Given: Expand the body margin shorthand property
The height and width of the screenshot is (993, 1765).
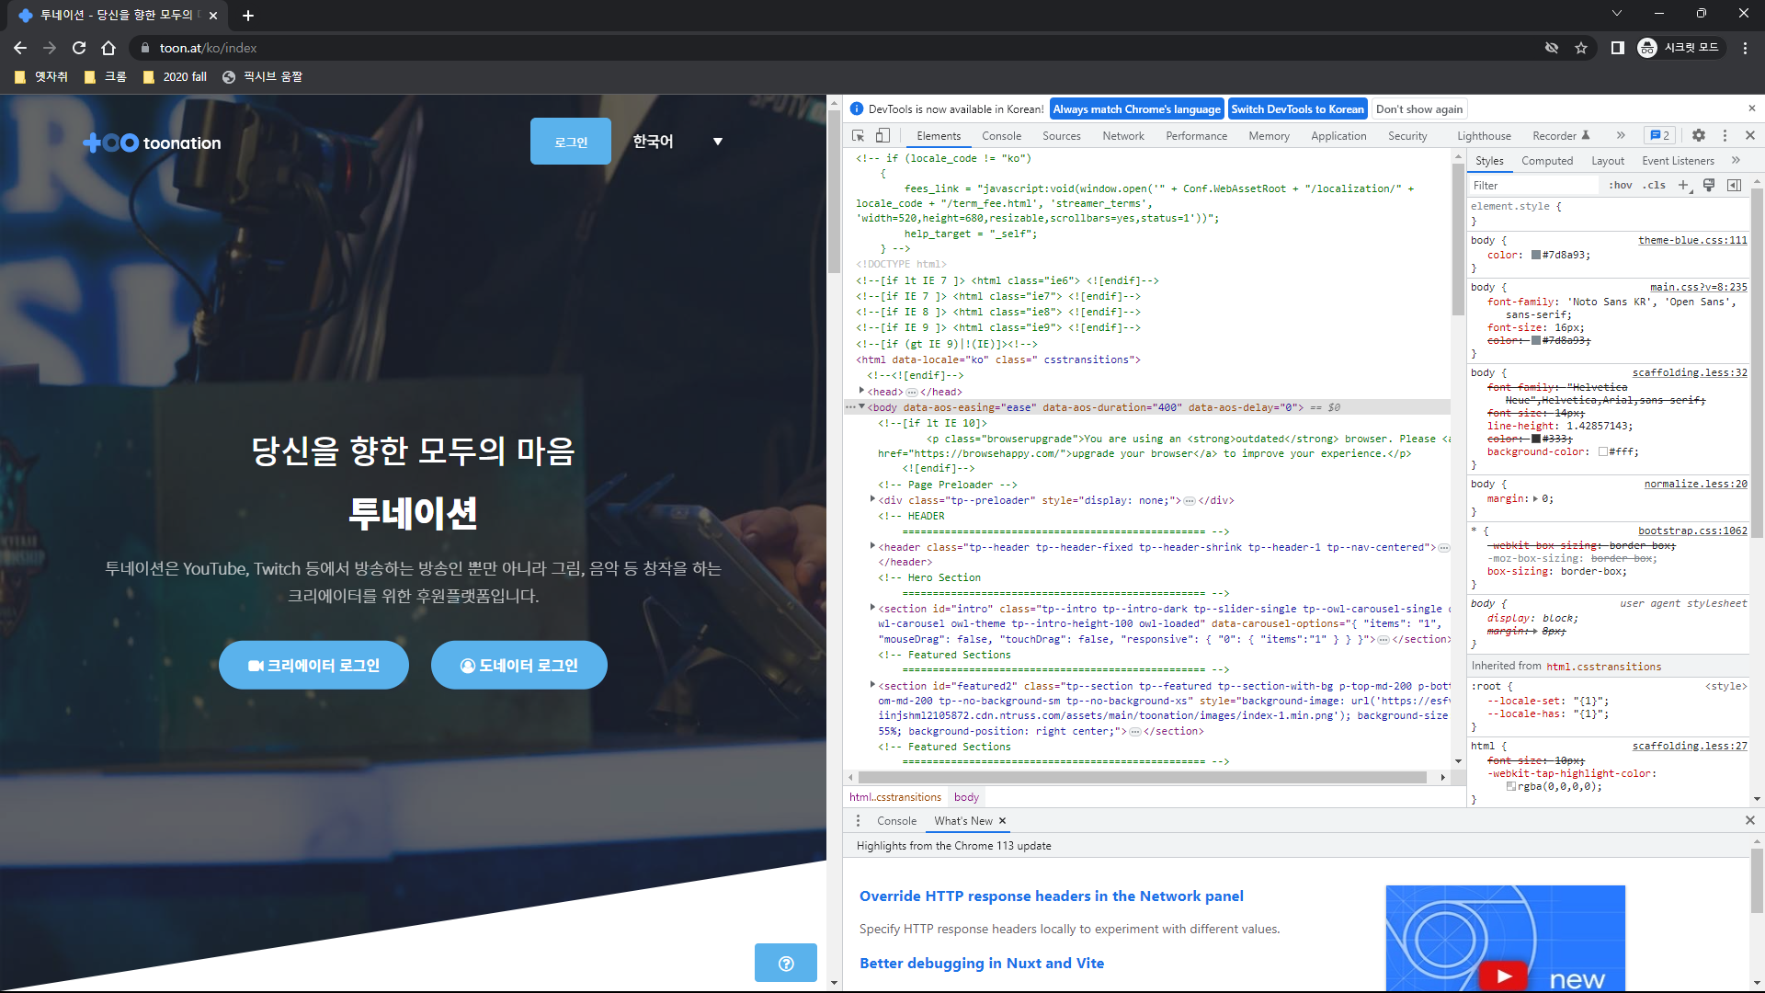Looking at the screenshot, I should click(1535, 498).
